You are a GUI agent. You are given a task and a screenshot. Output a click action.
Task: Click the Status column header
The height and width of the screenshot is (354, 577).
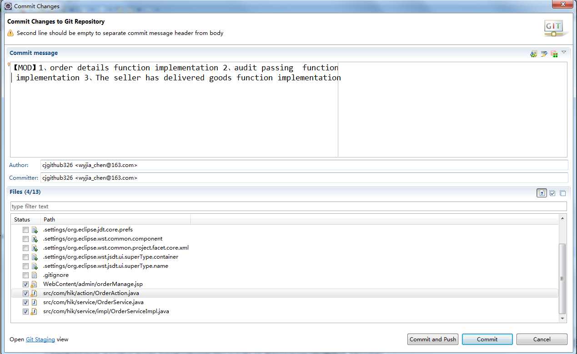pos(26,220)
